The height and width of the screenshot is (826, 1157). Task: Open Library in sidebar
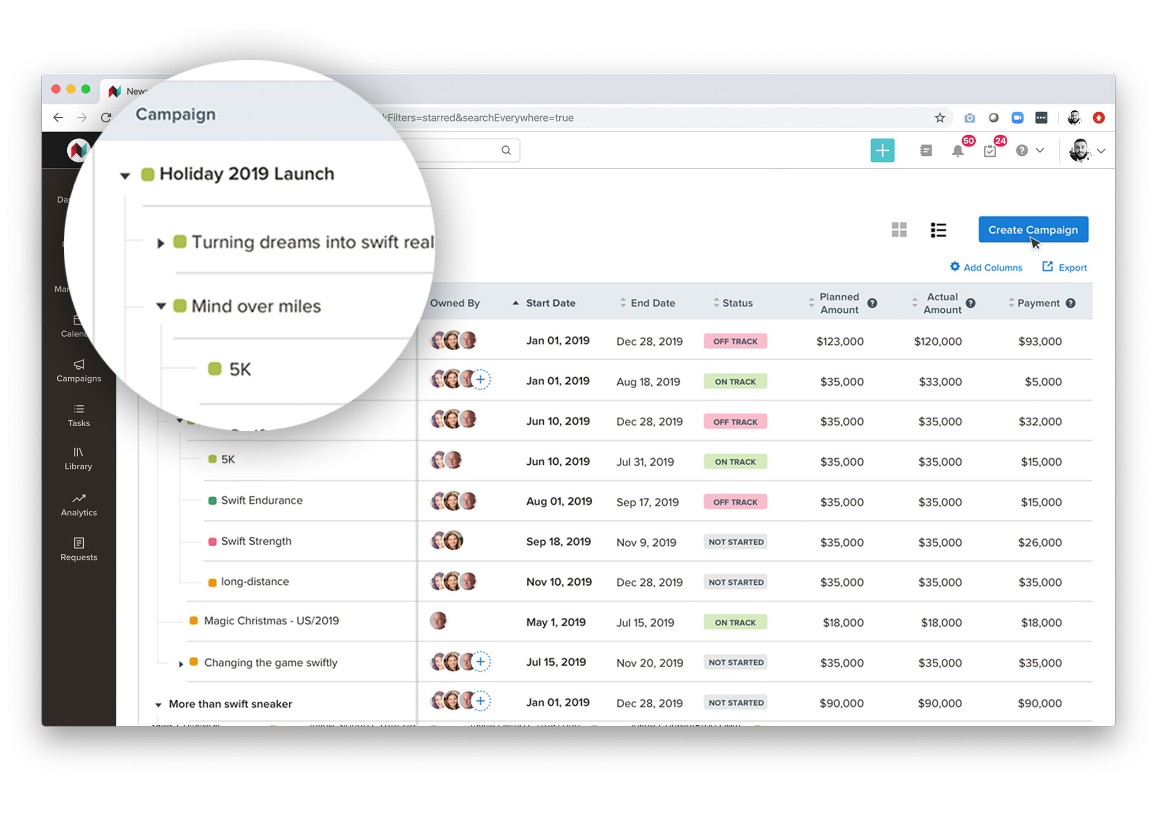[x=78, y=459]
